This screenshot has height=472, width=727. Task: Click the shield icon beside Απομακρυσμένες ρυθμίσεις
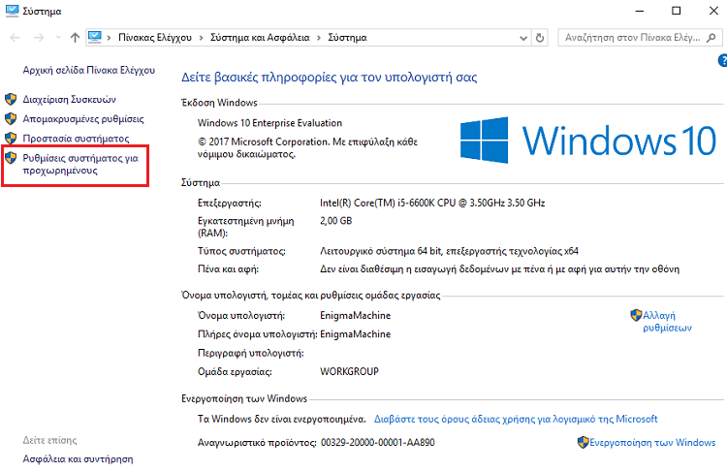tap(11, 118)
